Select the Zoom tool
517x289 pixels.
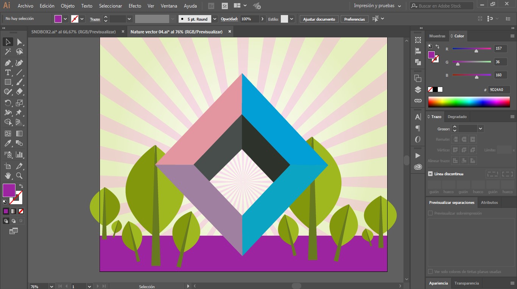pyautogui.click(x=19, y=176)
